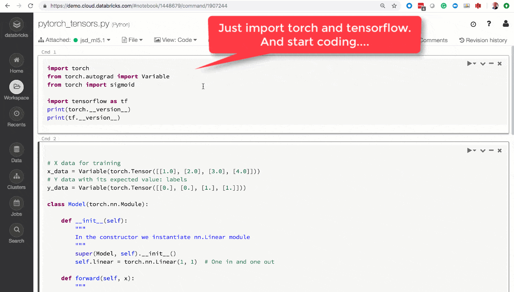The height and width of the screenshot is (292, 514).
Task: Delete Cmd 2 cell with X icon
Action: (x=500, y=150)
